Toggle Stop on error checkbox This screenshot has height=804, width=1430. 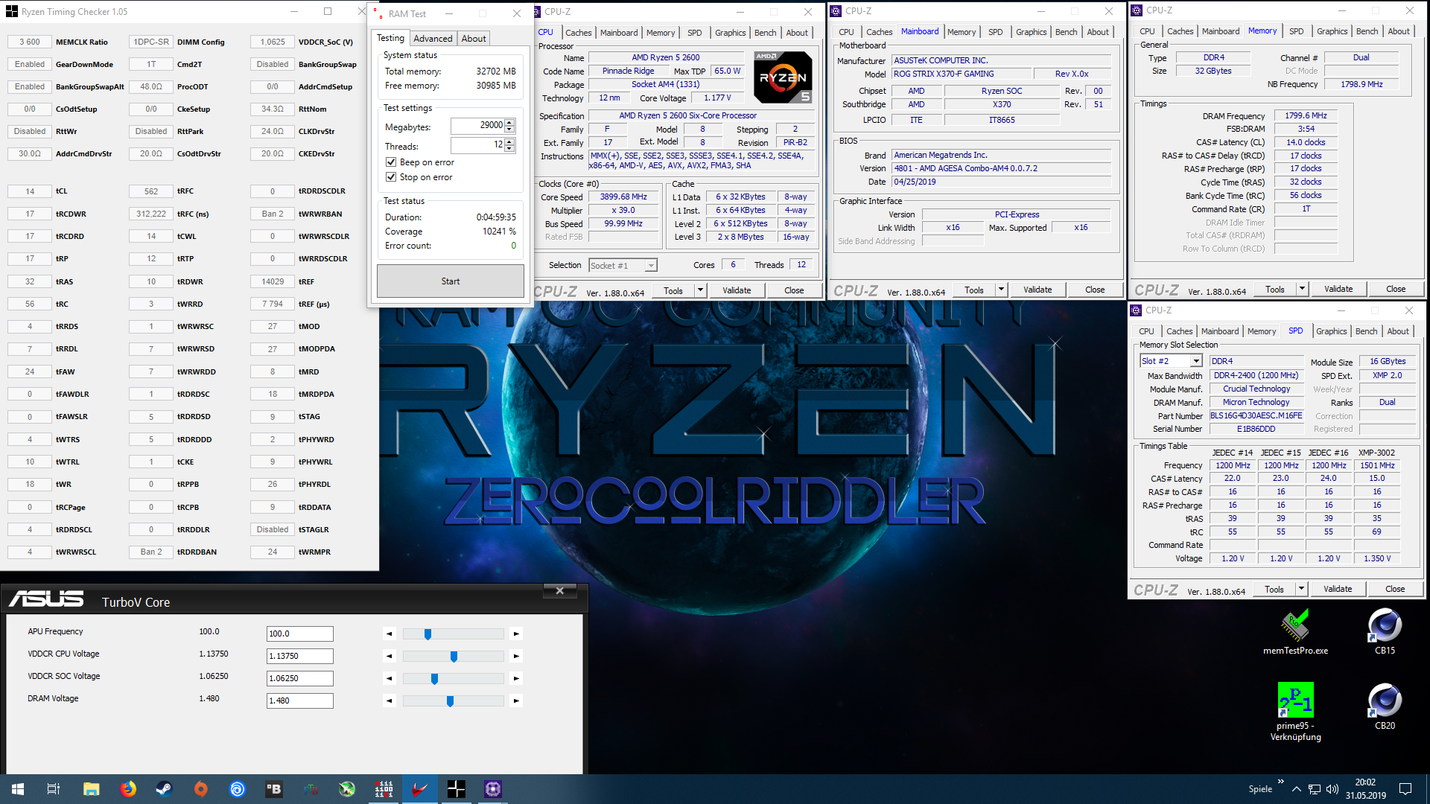391,177
